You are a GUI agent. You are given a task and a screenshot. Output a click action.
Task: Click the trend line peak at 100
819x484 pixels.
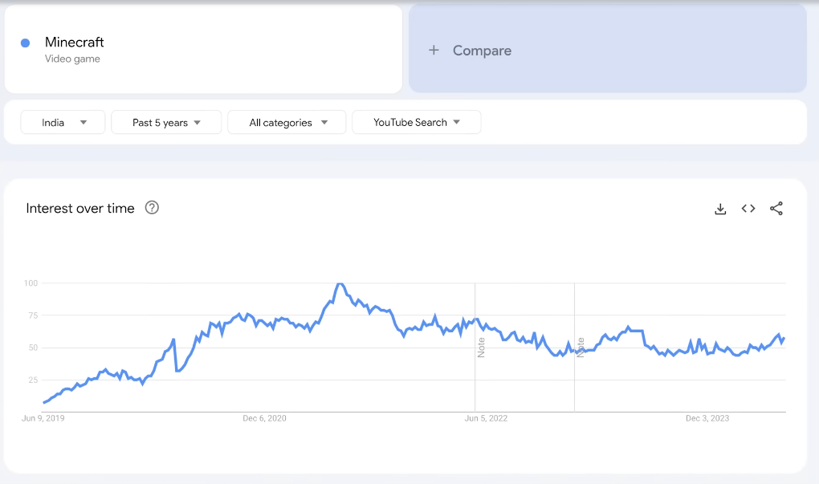coord(340,284)
